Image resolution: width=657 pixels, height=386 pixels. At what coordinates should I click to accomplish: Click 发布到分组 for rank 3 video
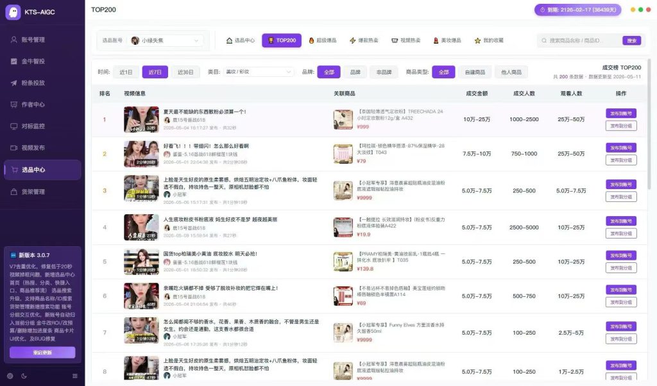(621, 197)
